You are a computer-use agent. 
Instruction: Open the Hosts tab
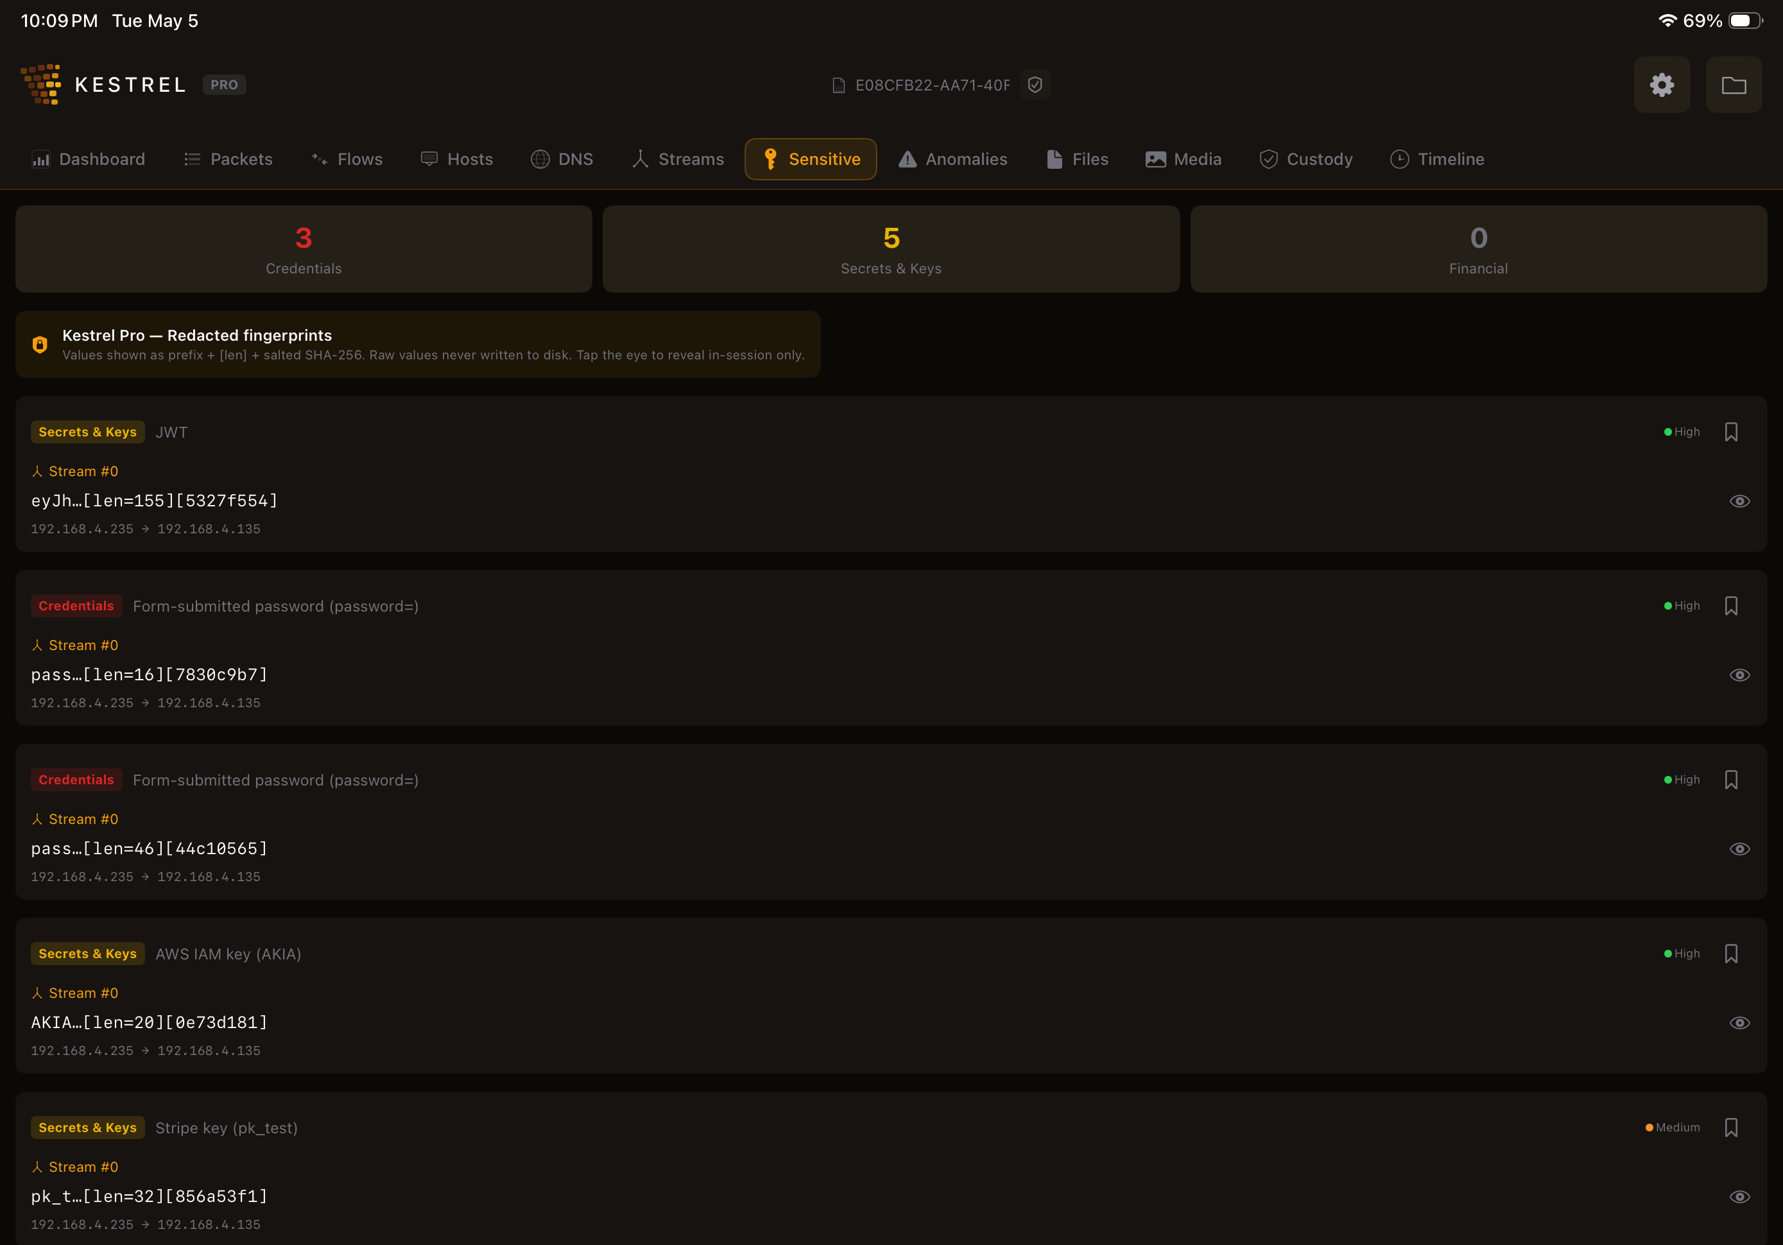[x=456, y=159]
